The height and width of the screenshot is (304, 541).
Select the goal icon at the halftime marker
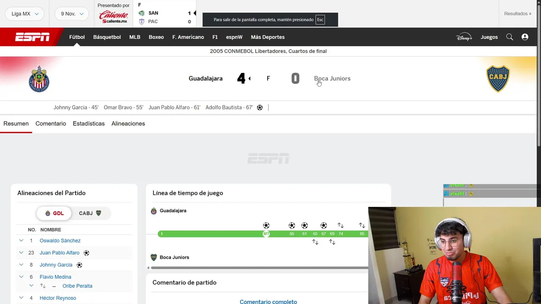pyautogui.click(x=266, y=225)
